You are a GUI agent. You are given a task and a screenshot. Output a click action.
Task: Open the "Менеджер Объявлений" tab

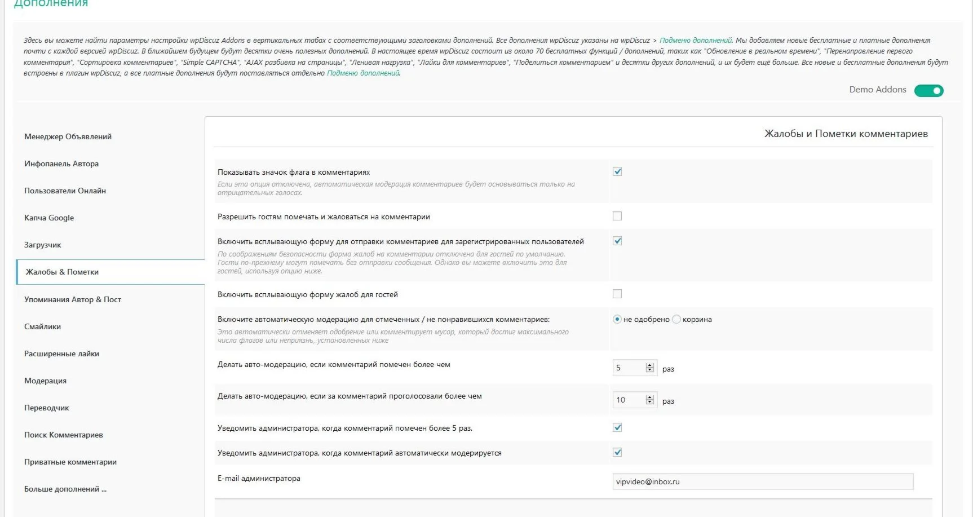point(68,136)
